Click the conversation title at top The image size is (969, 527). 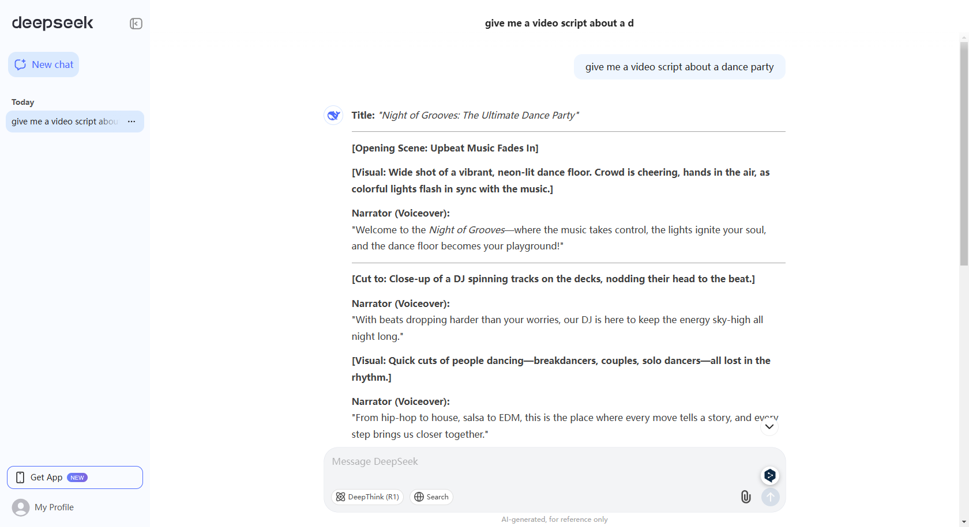point(559,23)
